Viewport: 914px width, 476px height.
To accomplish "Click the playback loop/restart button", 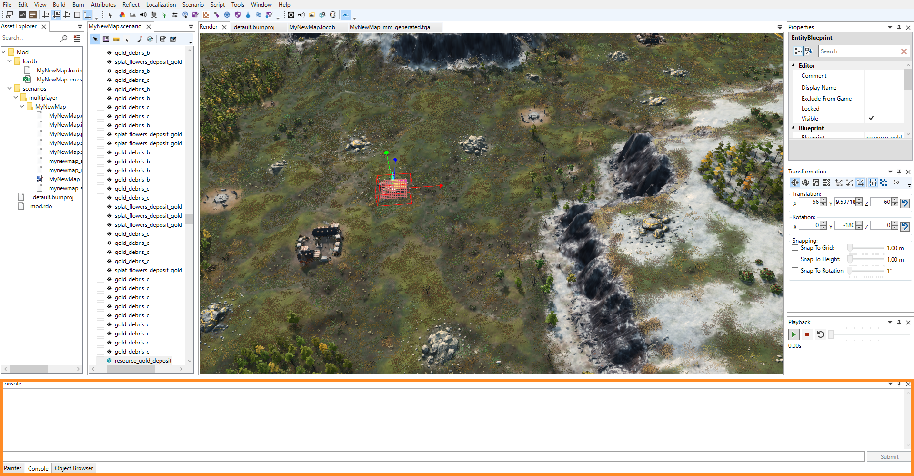I will [x=821, y=334].
